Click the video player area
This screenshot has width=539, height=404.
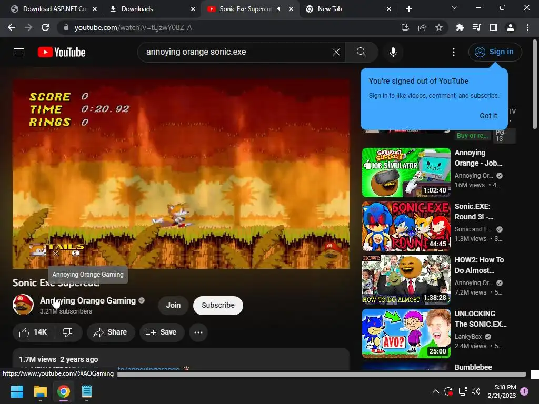coord(181,174)
